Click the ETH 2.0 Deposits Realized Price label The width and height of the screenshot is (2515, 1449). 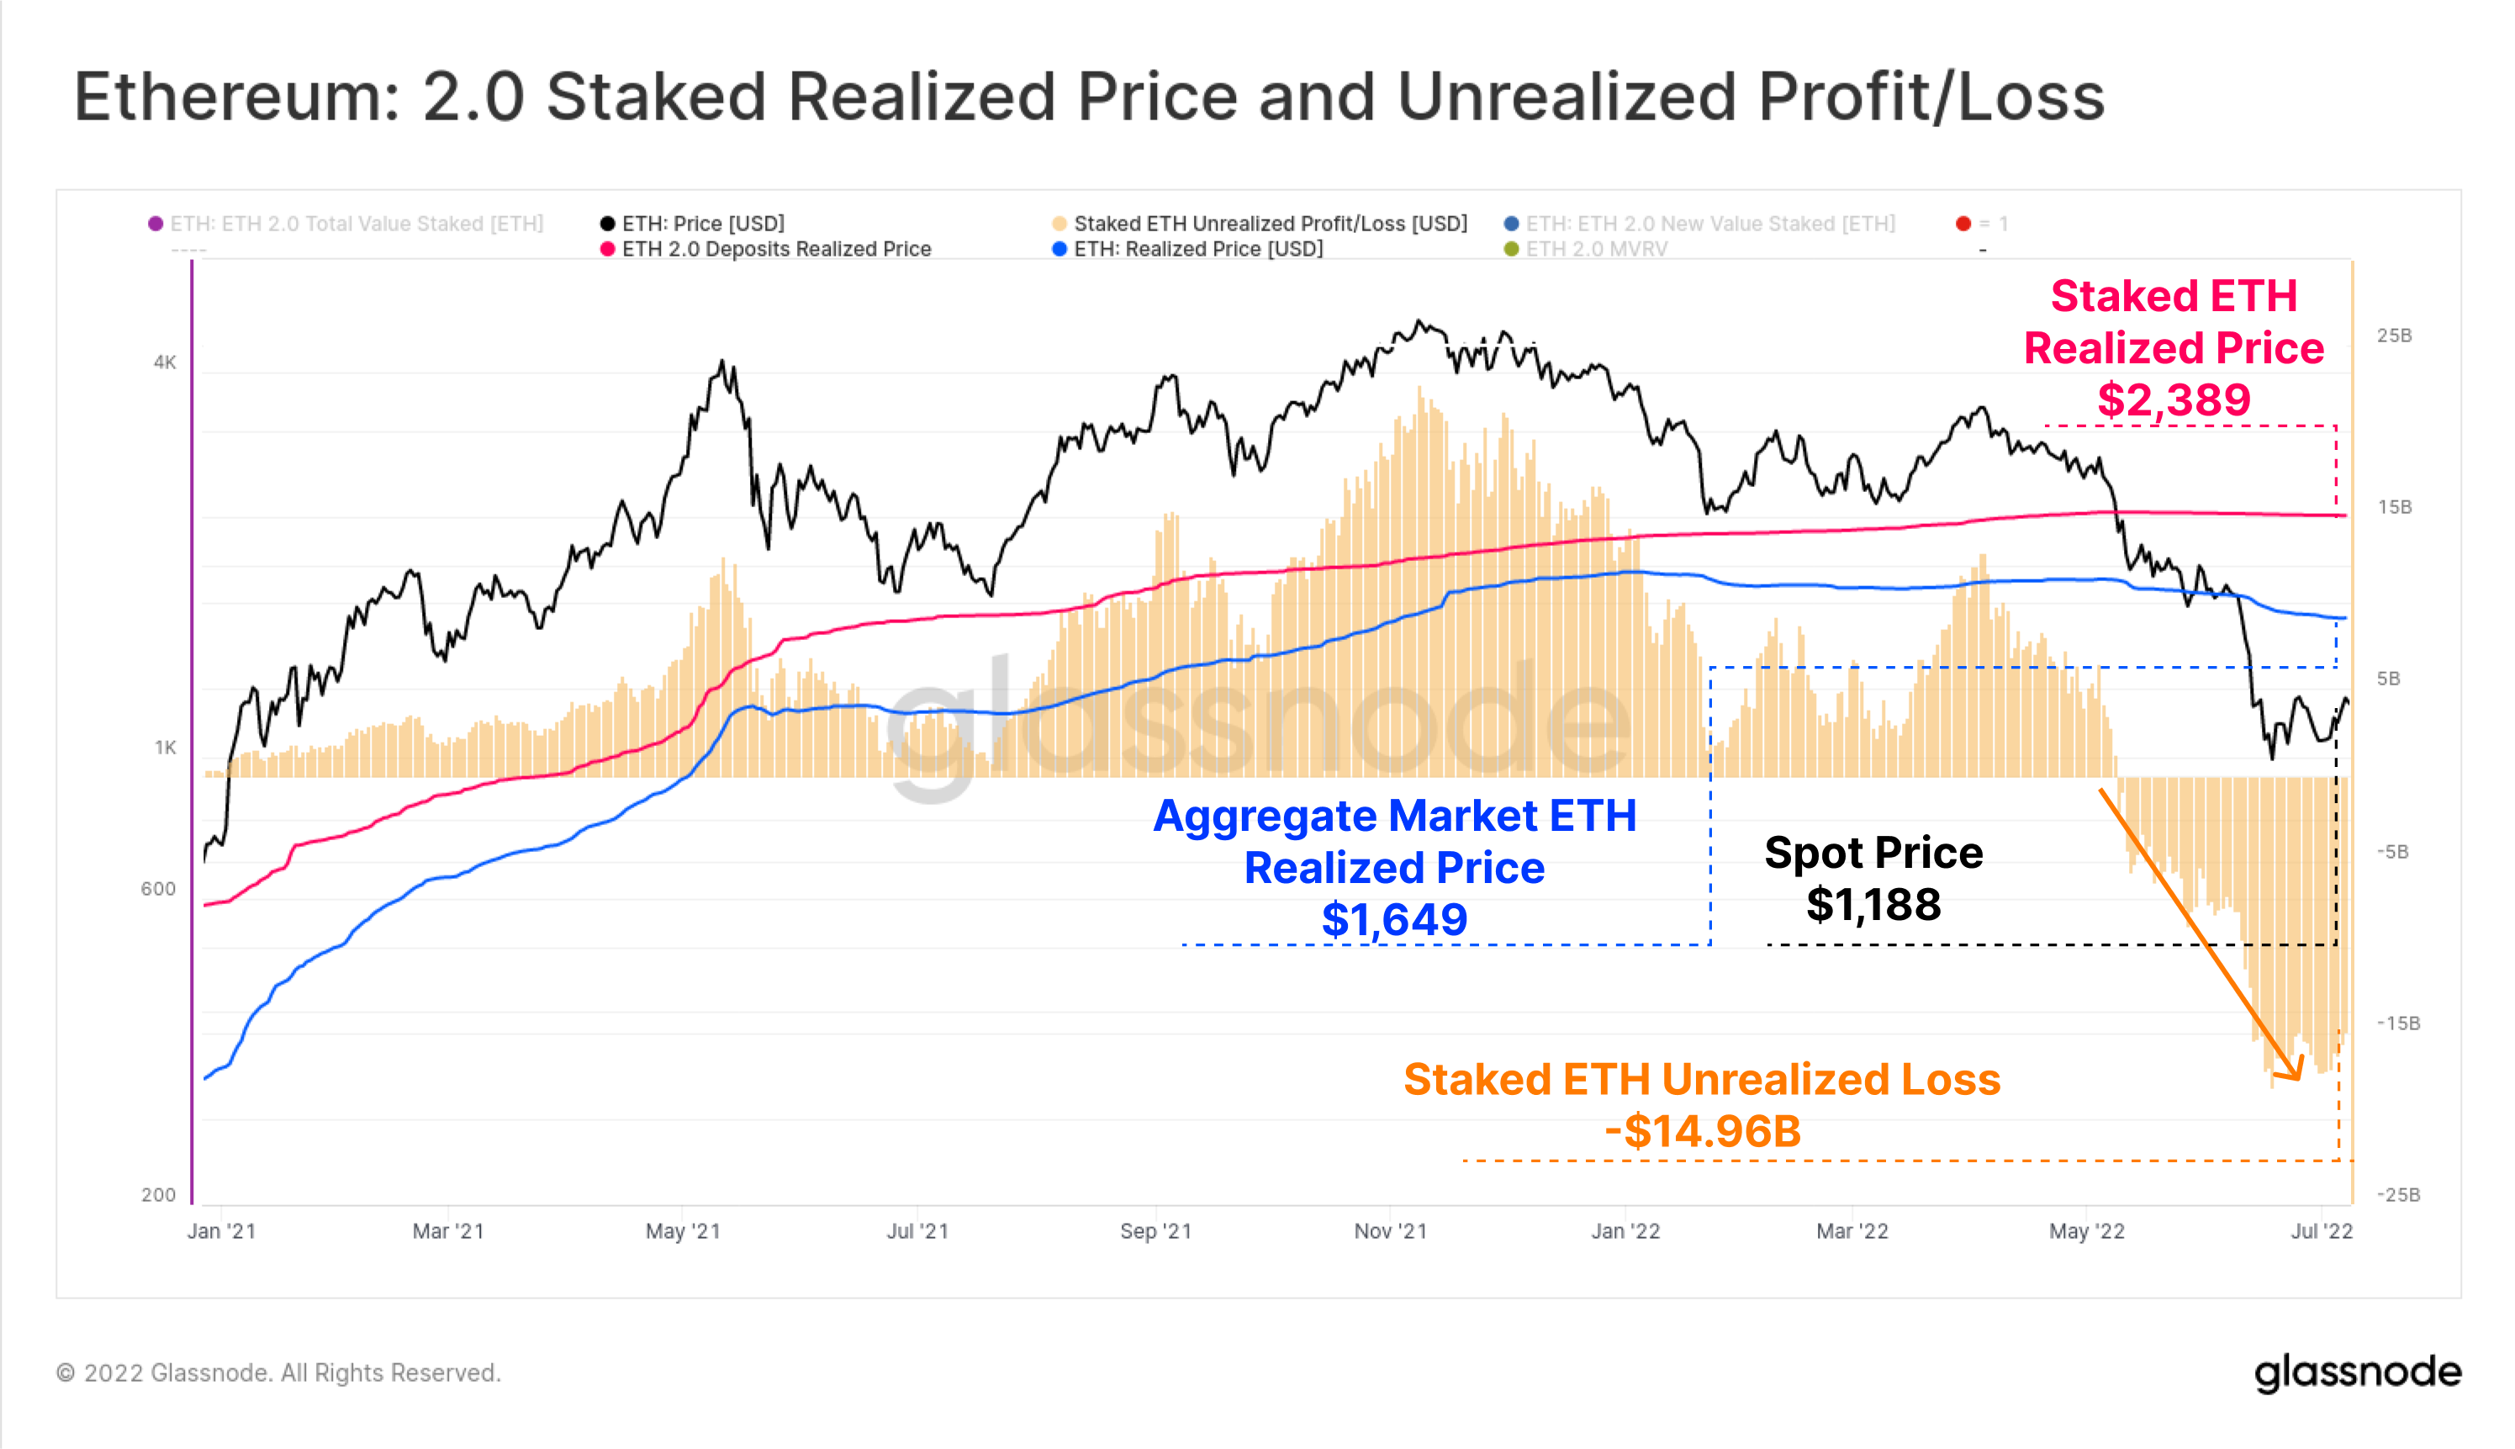point(776,249)
